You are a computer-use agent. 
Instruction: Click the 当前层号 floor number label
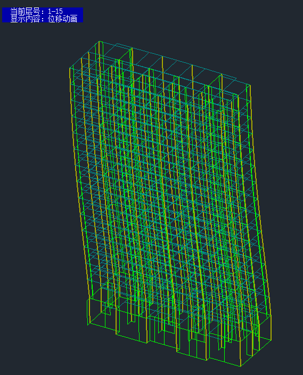pos(25,11)
